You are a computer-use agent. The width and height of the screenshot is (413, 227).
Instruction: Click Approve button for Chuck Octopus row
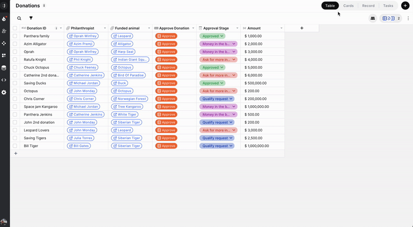click(166, 68)
